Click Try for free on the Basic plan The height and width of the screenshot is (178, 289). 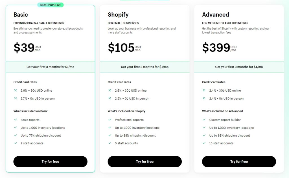(x=50, y=162)
